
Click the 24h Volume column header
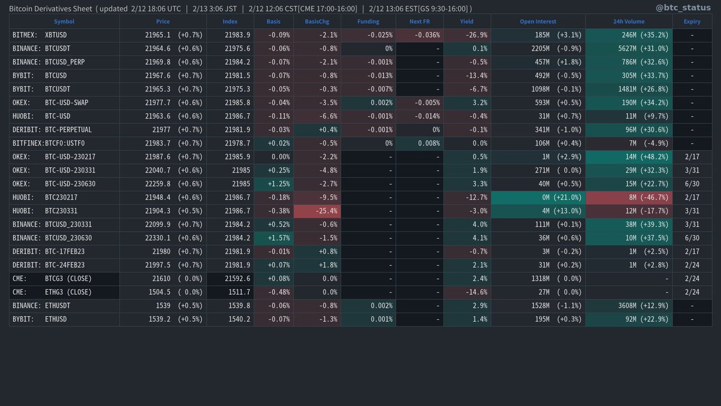click(628, 22)
